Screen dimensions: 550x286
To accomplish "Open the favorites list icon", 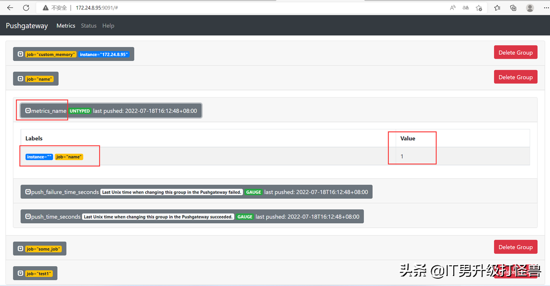I will click(x=497, y=8).
